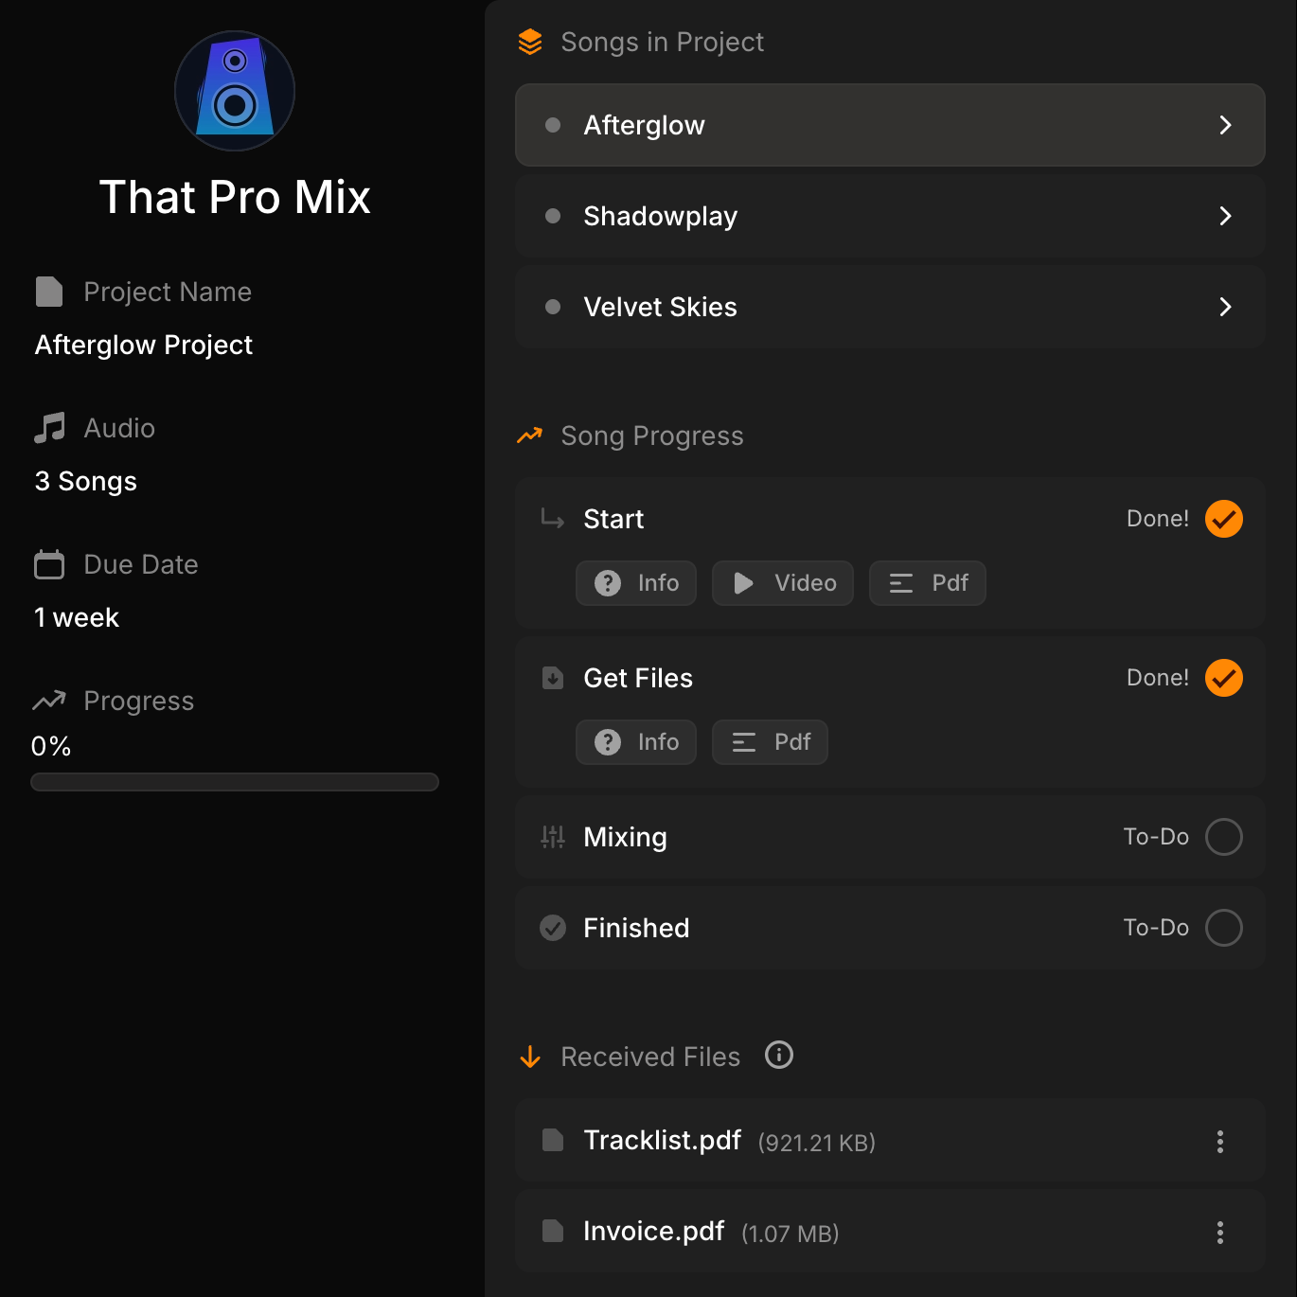1297x1297 pixels.
Task: Mark the Mixing step as done
Action: 1223,837
